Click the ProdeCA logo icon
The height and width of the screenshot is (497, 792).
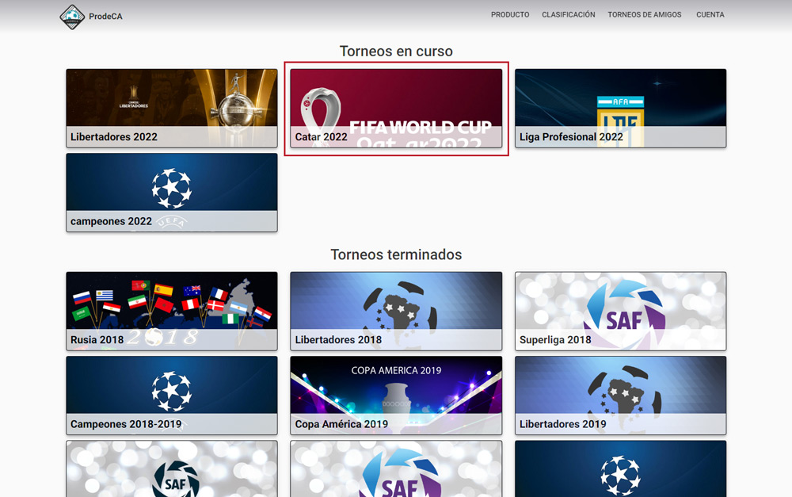(72, 16)
